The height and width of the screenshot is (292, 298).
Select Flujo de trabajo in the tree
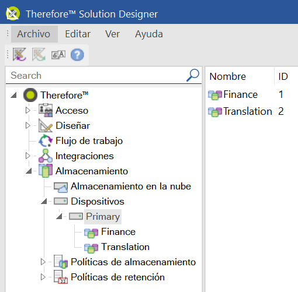pyautogui.click(x=89, y=140)
